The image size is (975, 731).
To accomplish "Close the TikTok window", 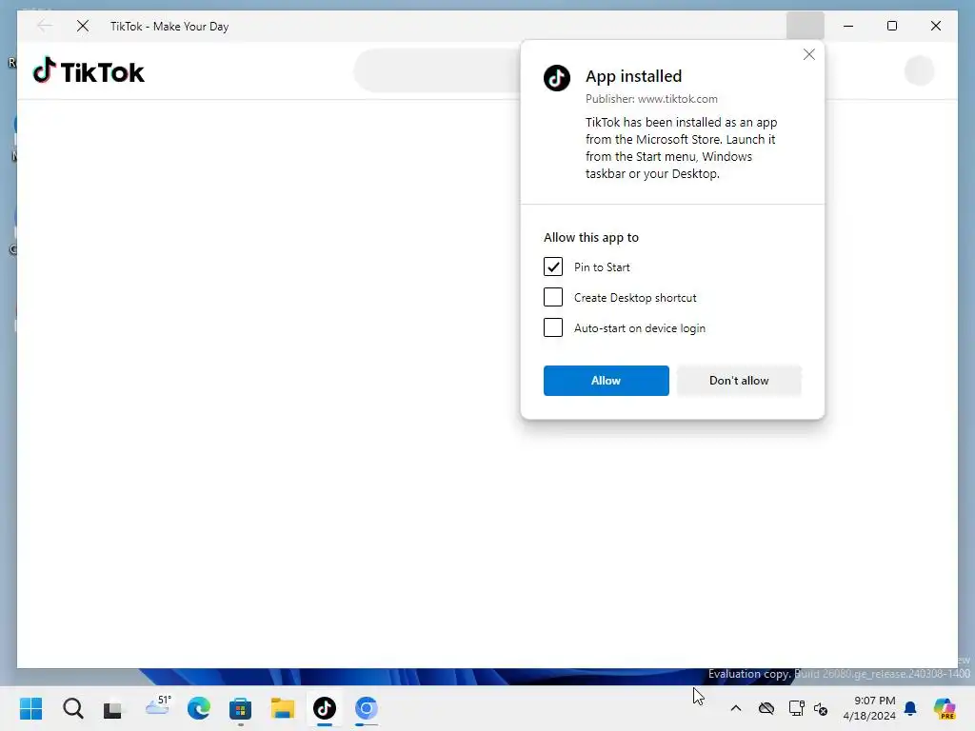I will coord(935,26).
